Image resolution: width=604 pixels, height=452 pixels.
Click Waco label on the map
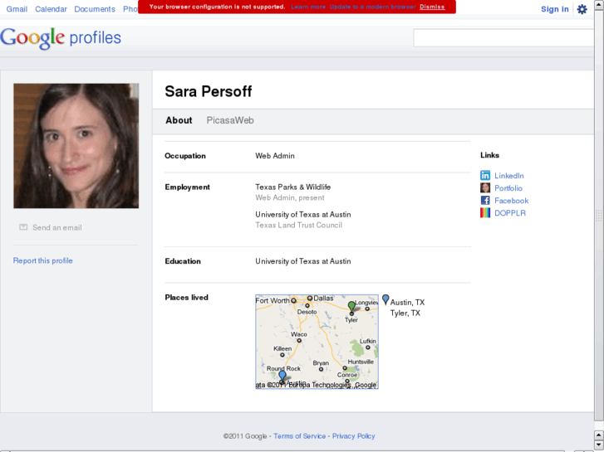tap(298, 334)
